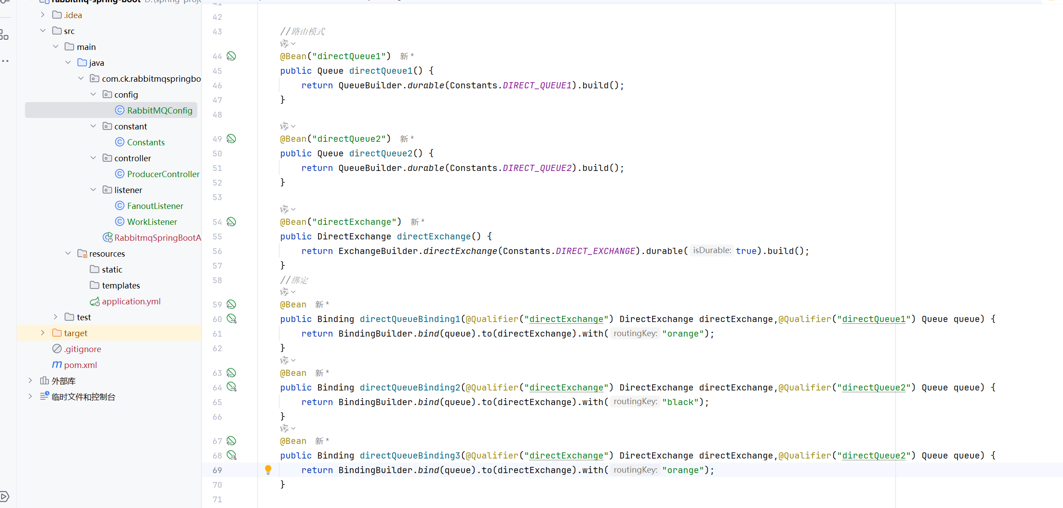Open the Structure tool window from left sidebar

click(x=4, y=34)
